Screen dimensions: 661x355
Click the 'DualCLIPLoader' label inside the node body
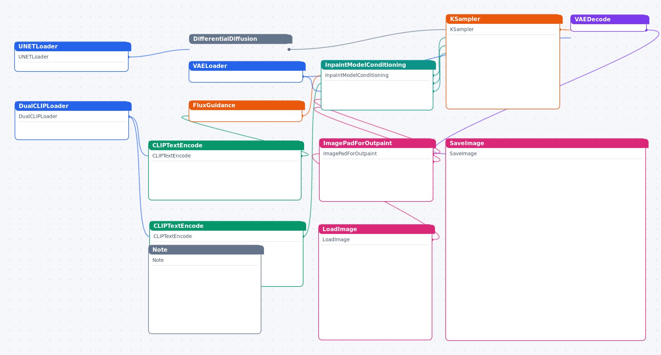tap(38, 117)
